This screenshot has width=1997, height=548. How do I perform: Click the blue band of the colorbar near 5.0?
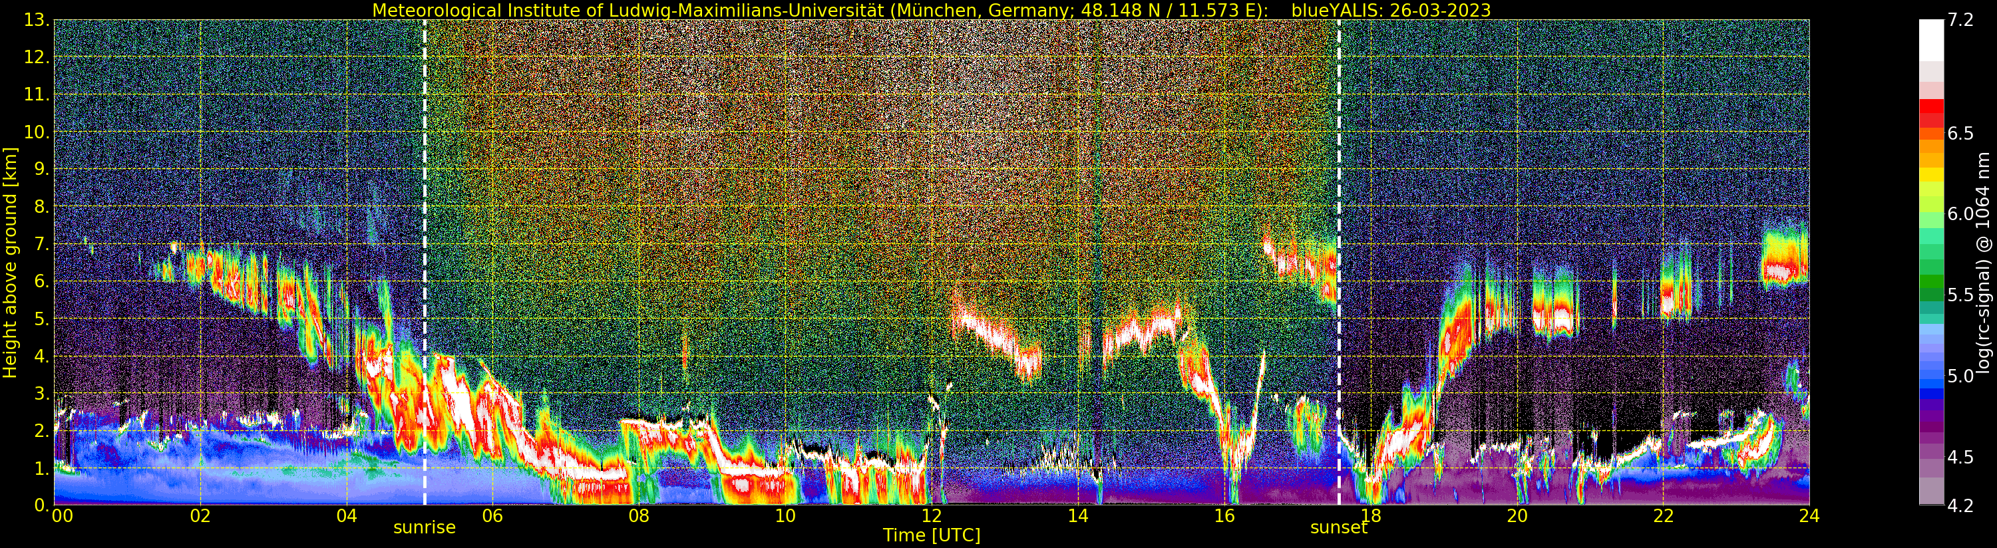pos(1931,376)
